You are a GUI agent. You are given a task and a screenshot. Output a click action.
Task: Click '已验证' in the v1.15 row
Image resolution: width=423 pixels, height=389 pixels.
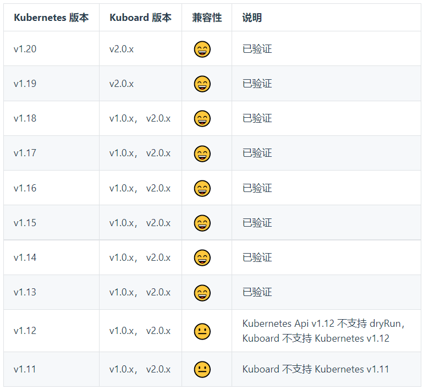point(257,223)
